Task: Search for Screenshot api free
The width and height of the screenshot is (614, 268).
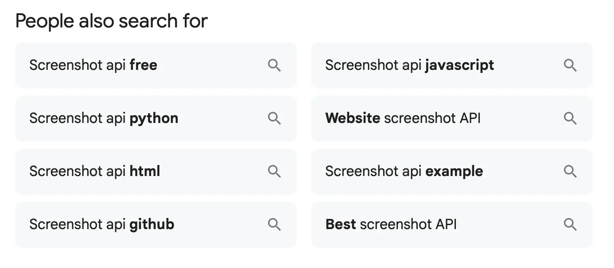Action: [133, 65]
